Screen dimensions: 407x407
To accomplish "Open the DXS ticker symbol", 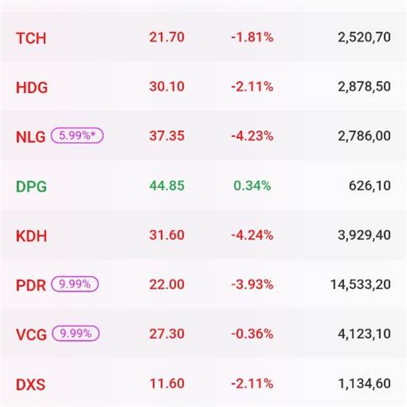I will coord(30,385).
